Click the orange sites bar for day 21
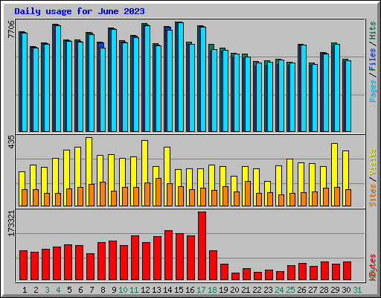 [248, 194]
